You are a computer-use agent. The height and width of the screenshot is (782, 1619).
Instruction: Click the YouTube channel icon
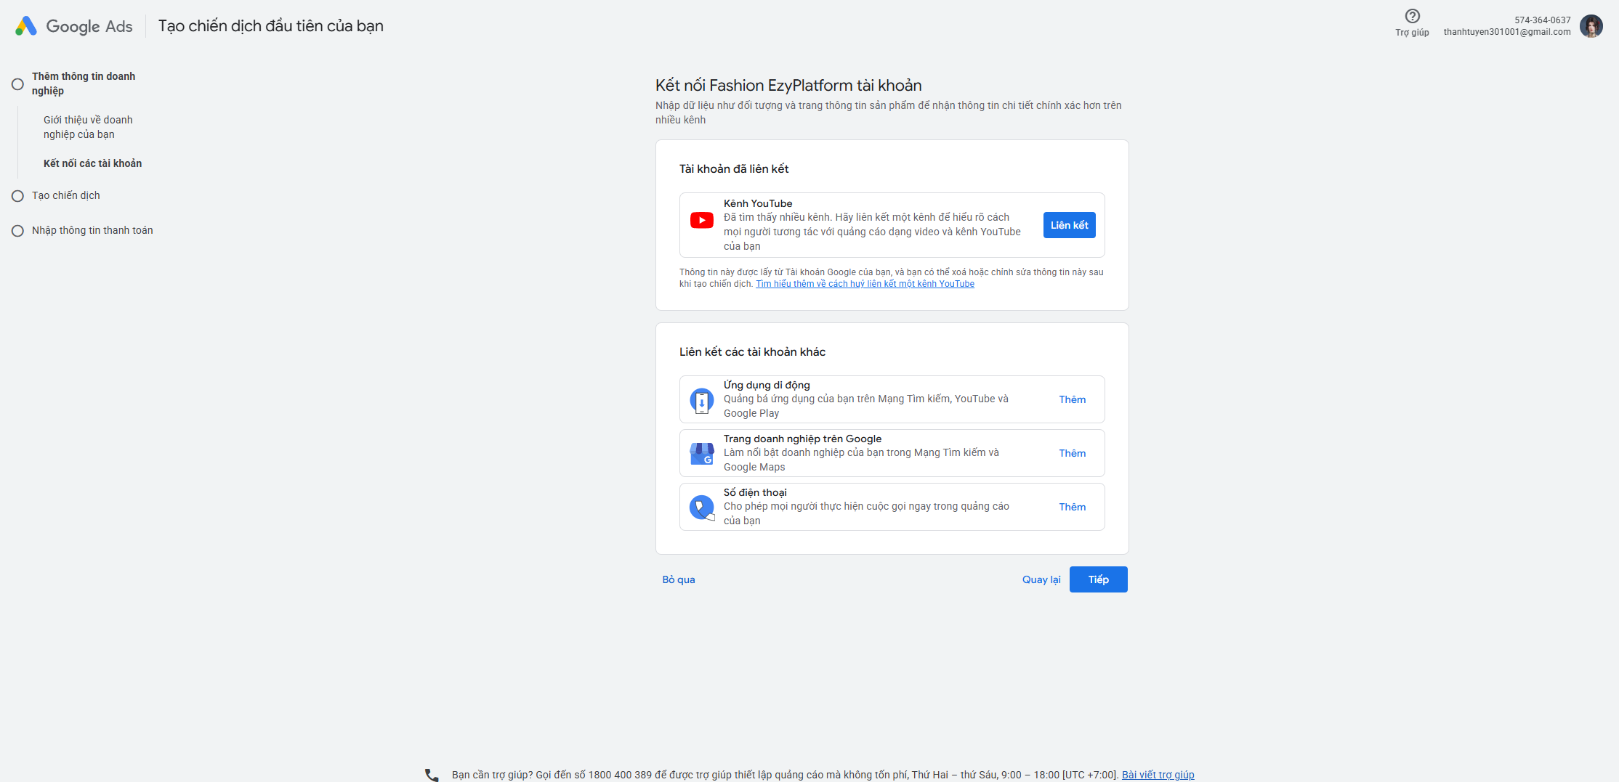point(702,220)
